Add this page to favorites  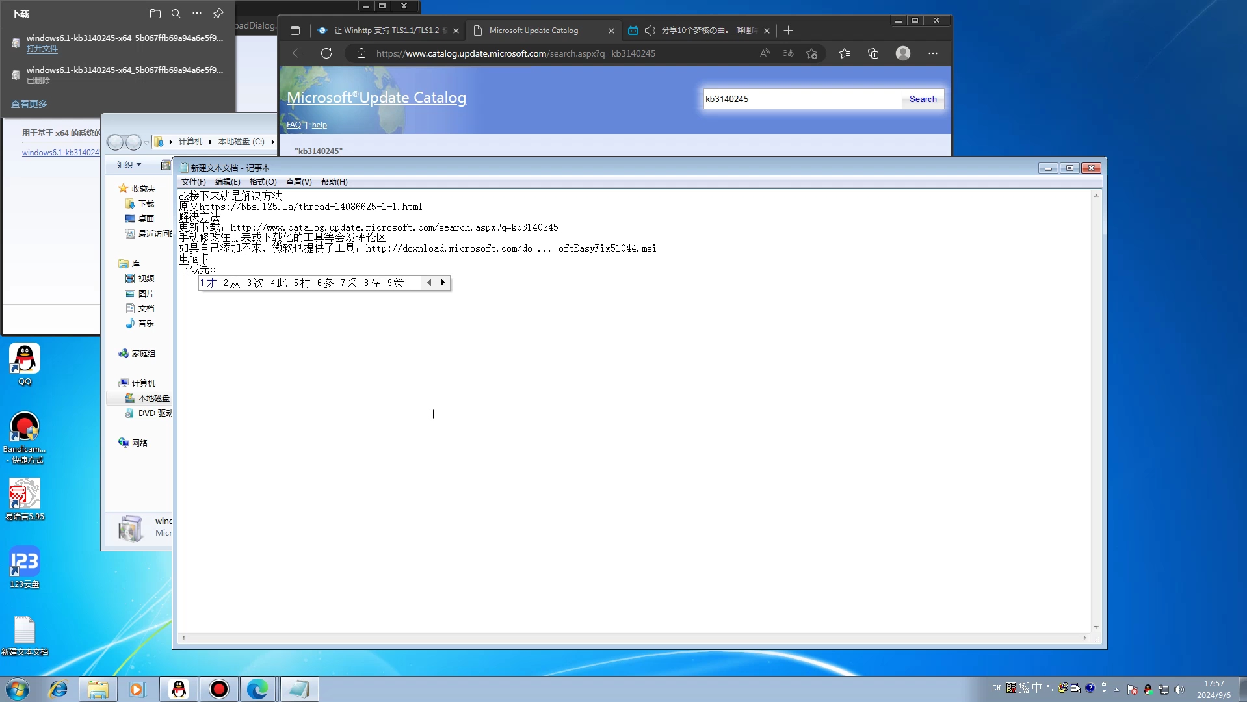tap(811, 53)
